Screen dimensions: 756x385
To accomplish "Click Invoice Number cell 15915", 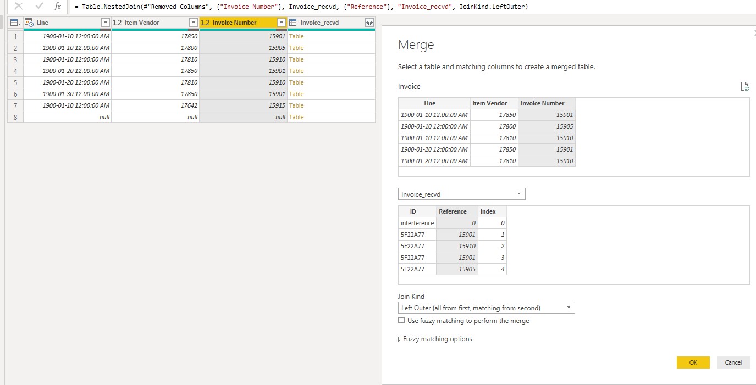I will pyautogui.click(x=243, y=105).
